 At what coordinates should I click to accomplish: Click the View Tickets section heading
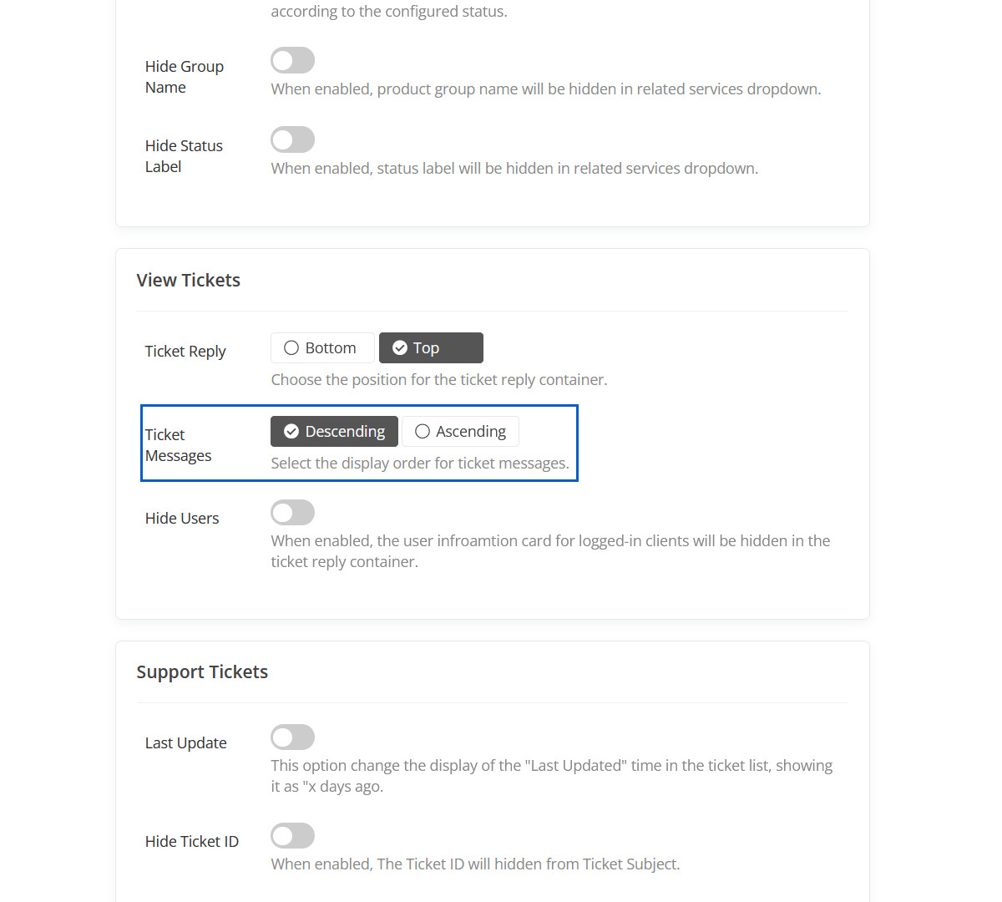(x=189, y=281)
